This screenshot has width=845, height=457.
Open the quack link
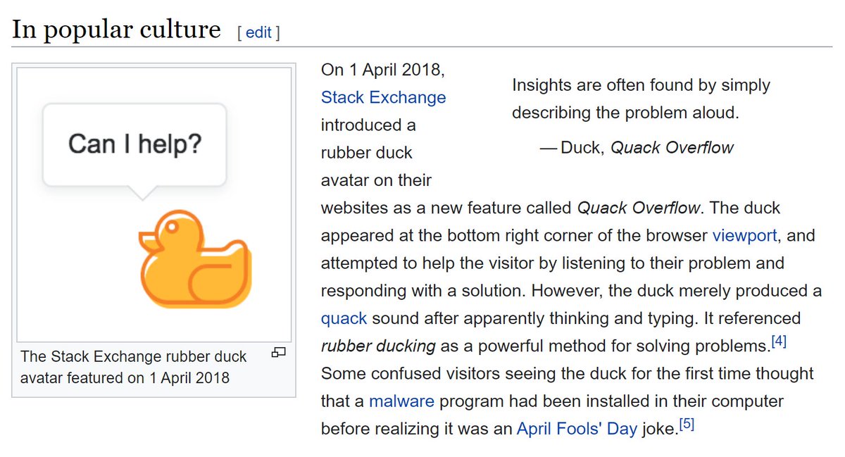click(x=344, y=318)
